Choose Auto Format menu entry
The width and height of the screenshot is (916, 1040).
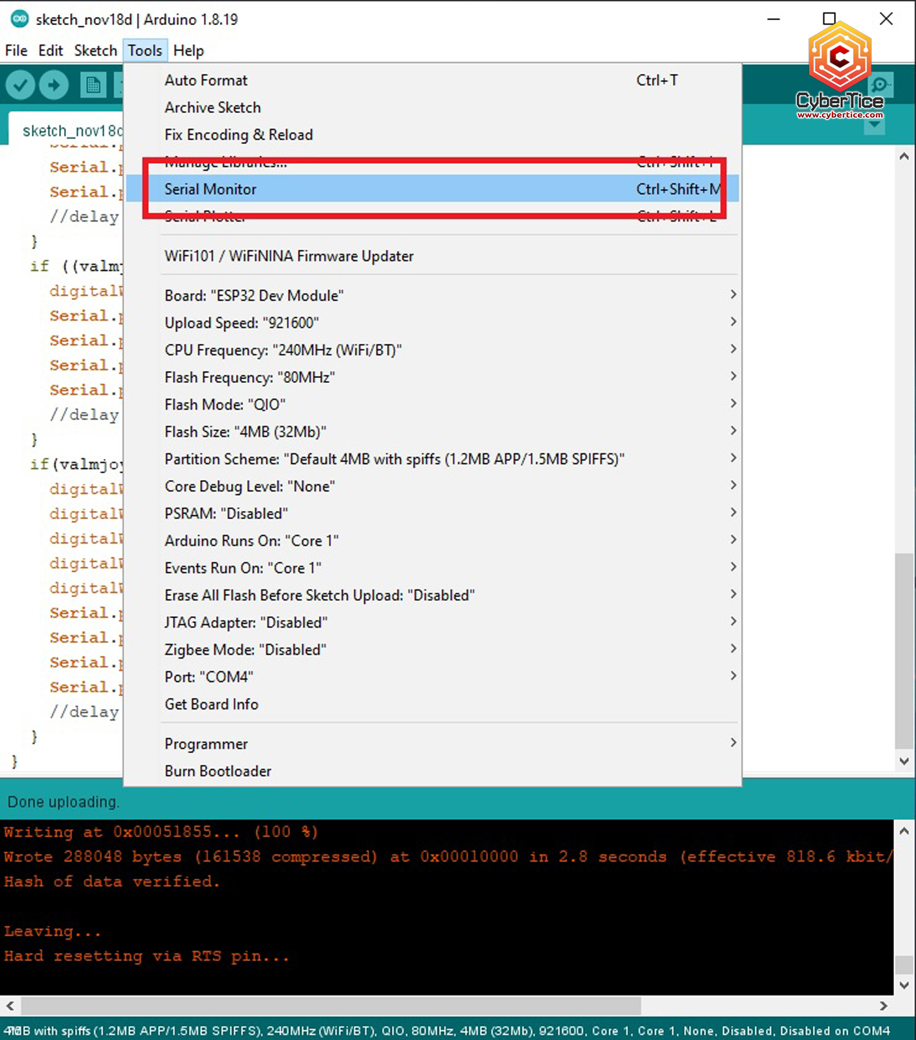[206, 81]
